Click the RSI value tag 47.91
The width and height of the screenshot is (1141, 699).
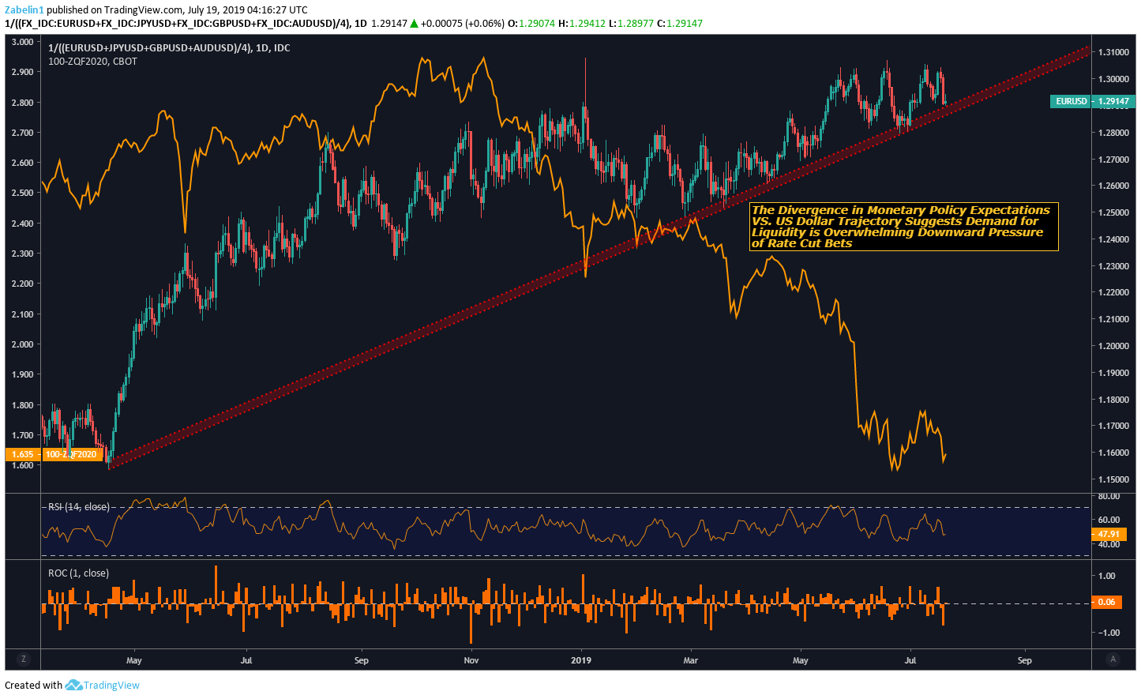click(1109, 534)
